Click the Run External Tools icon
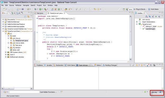Screen dimensions: 165x98 pyautogui.click(x=45, y=9)
